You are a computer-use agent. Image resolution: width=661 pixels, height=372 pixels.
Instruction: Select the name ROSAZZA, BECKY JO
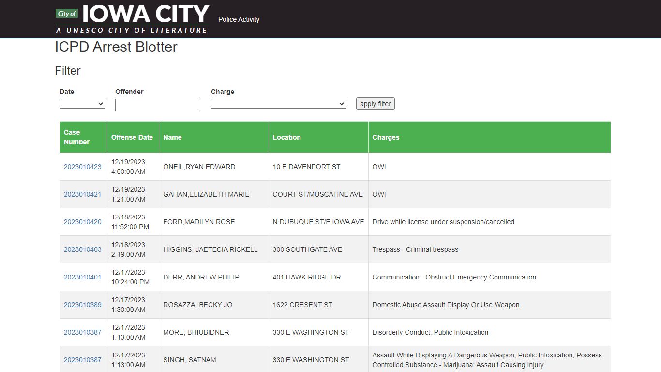tap(198, 305)
